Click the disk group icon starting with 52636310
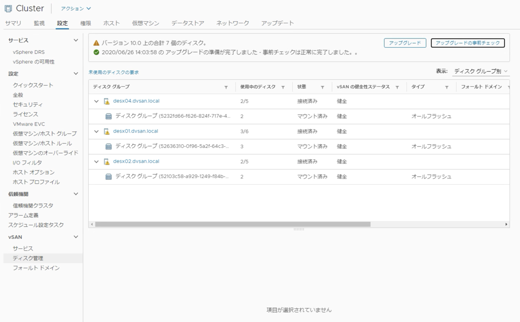This screenshot has height=322, width=520. pyautogui.click(x=109, y=146)
